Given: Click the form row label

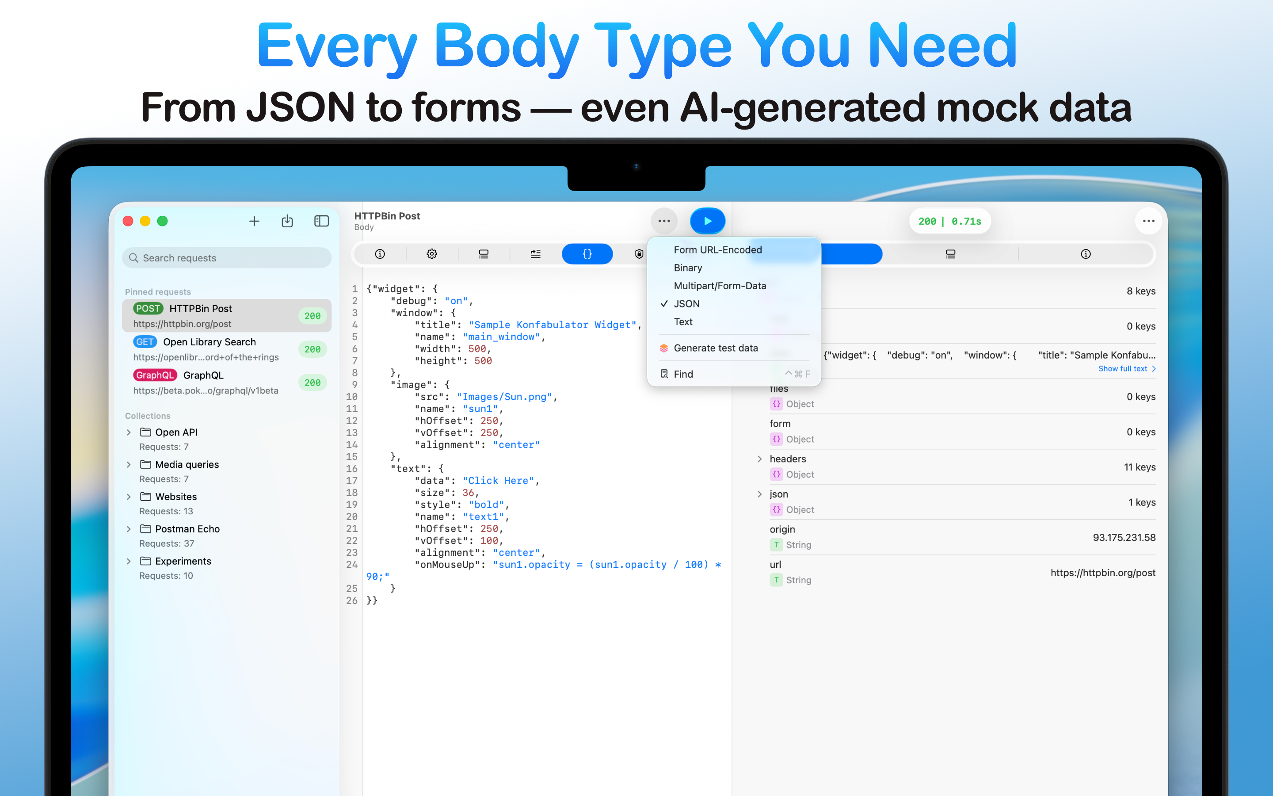Looking at the screenshot, I should tap(780, 424).
